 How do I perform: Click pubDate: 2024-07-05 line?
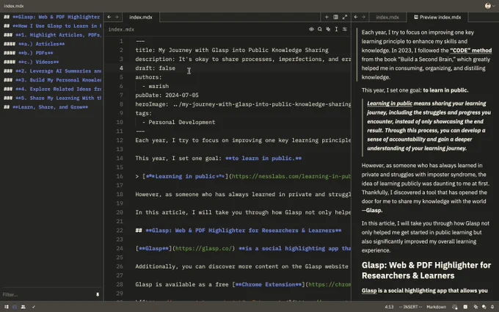[x=167, y=95]
